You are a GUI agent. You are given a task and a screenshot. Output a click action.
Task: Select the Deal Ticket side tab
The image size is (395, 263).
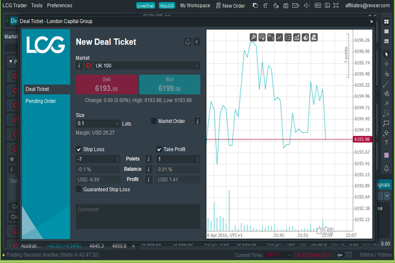point(47,89)
